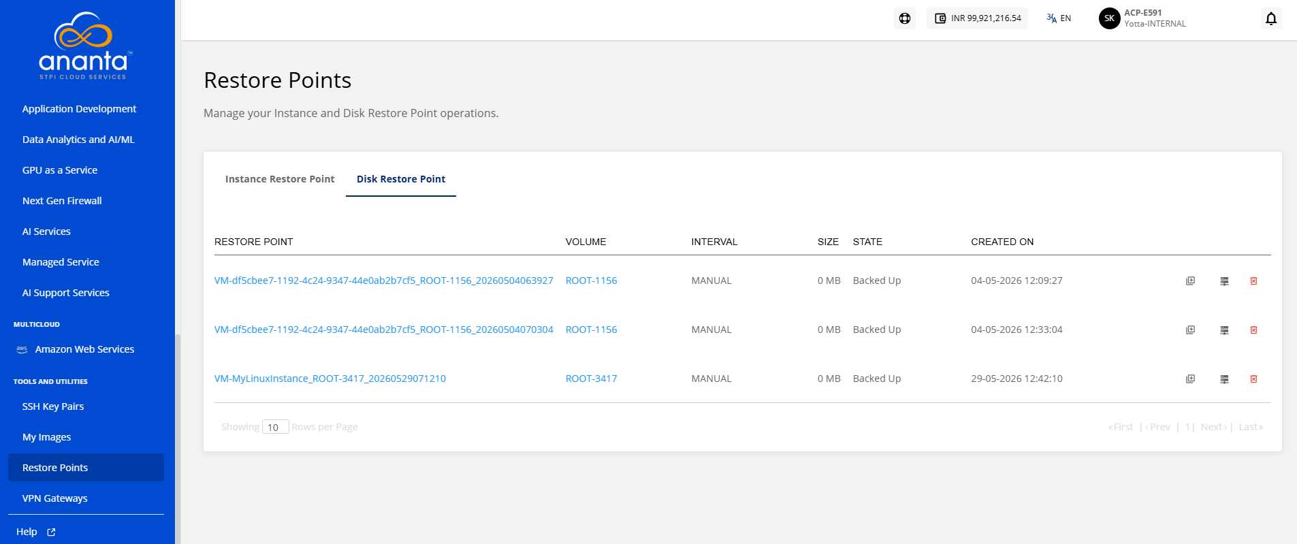Click the rows per page input field
The height and width of the screenshot is (544, 1297).
pyautogui.click(x=276, y=427)
